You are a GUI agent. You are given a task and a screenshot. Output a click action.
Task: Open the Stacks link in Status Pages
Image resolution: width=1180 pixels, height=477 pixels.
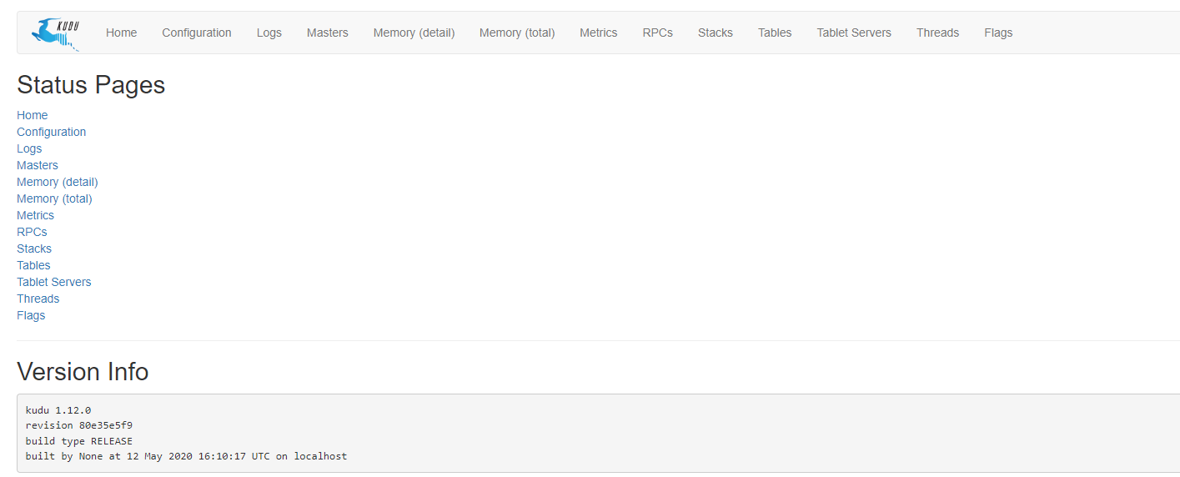pos(34,249)
